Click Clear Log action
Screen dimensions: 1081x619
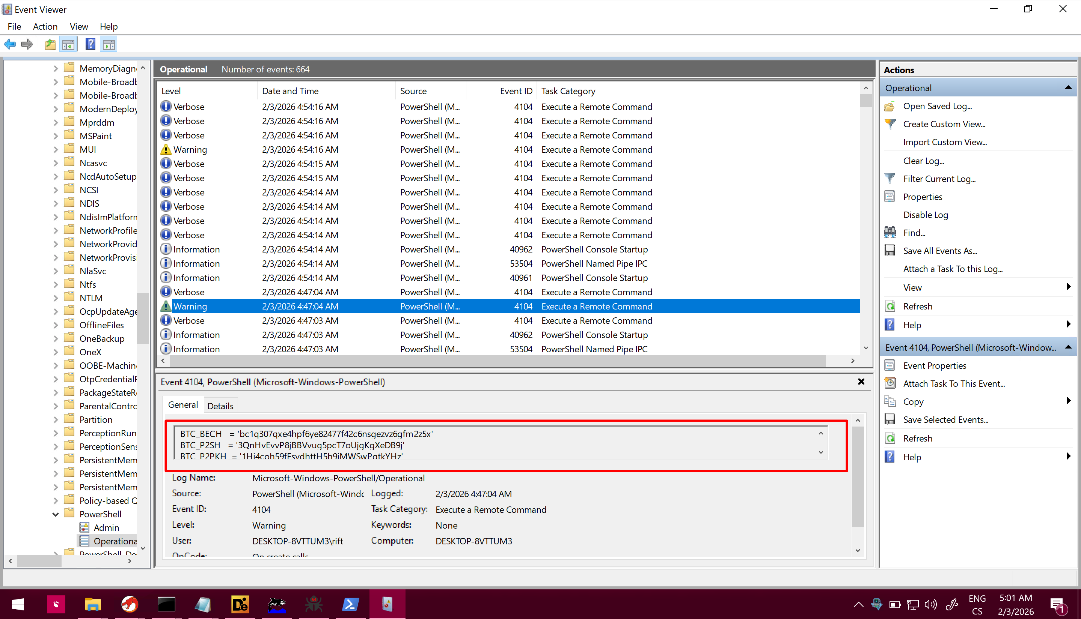(924, 161)
